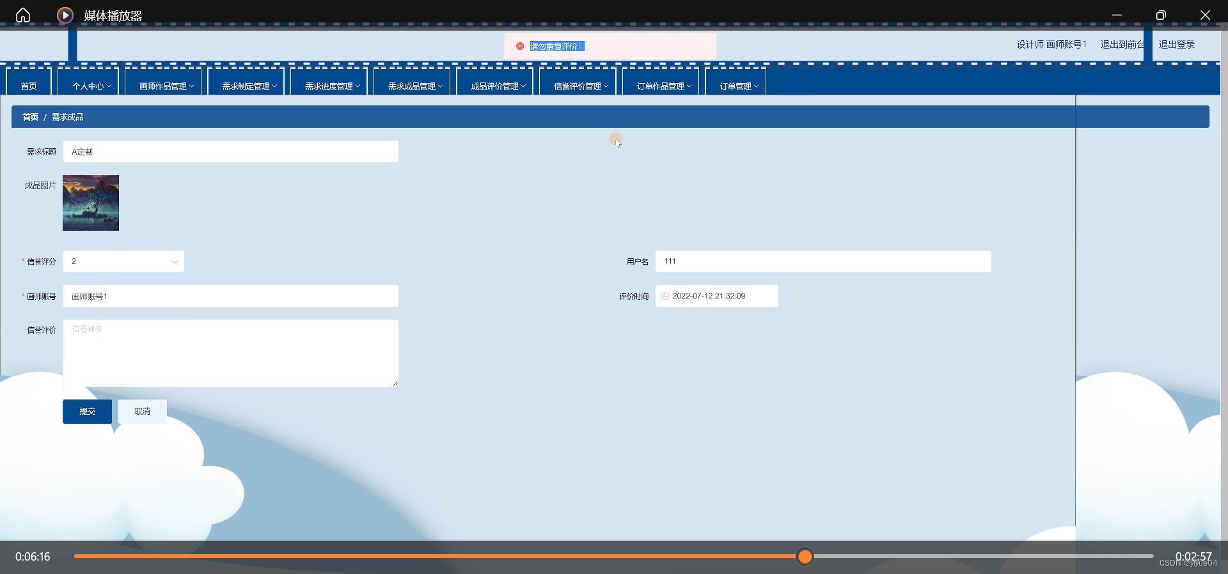
Task: Close the media player window
Action: [x=1205, y=15]
